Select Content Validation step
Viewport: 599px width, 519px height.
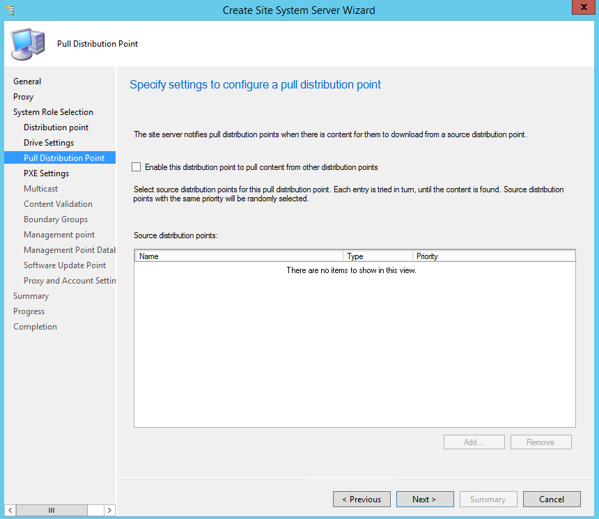click(58, 203)
